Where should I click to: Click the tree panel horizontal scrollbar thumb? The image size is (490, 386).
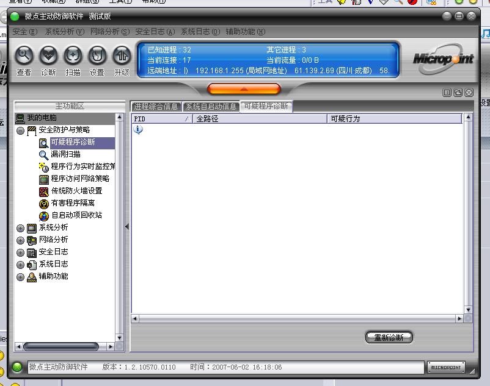pyautogui.click(x=61, y=346)
